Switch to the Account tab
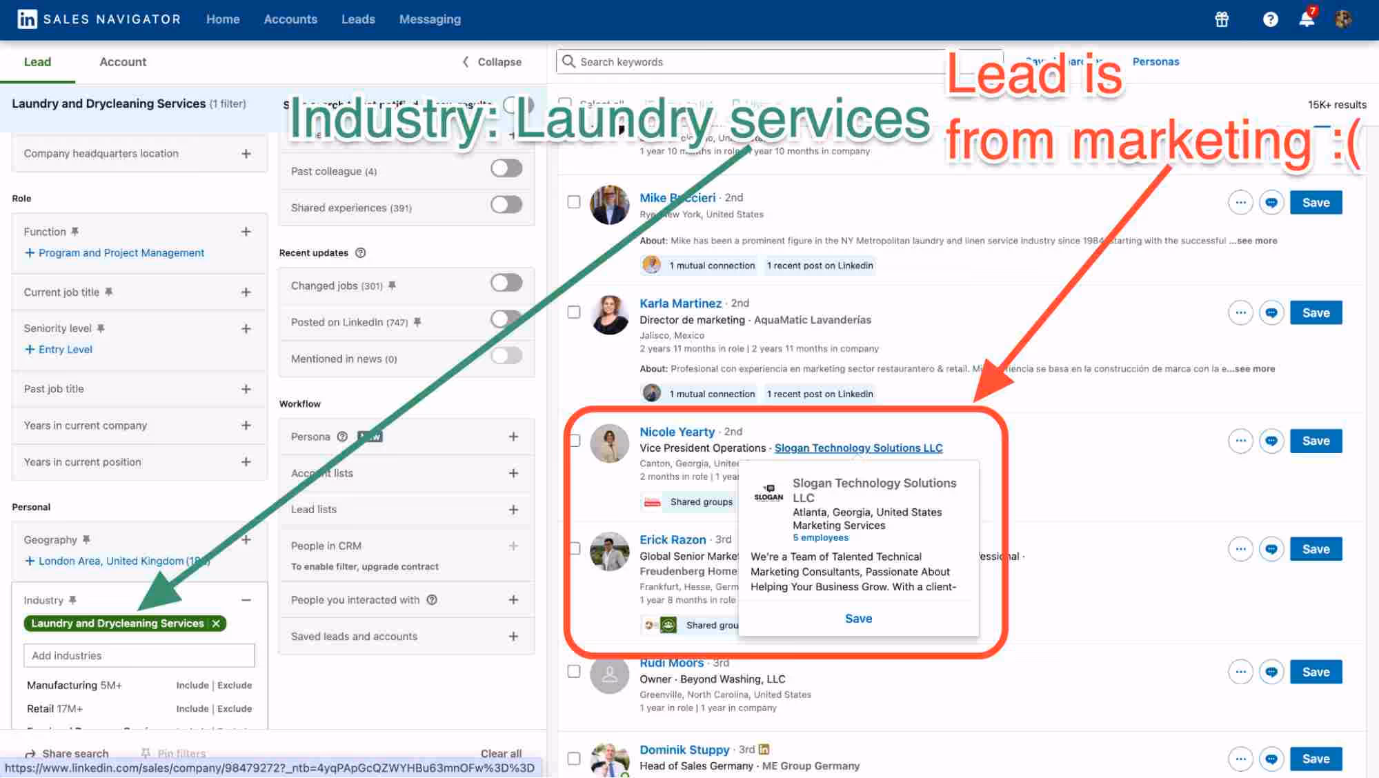1379x778 pixels. point(122,61)
